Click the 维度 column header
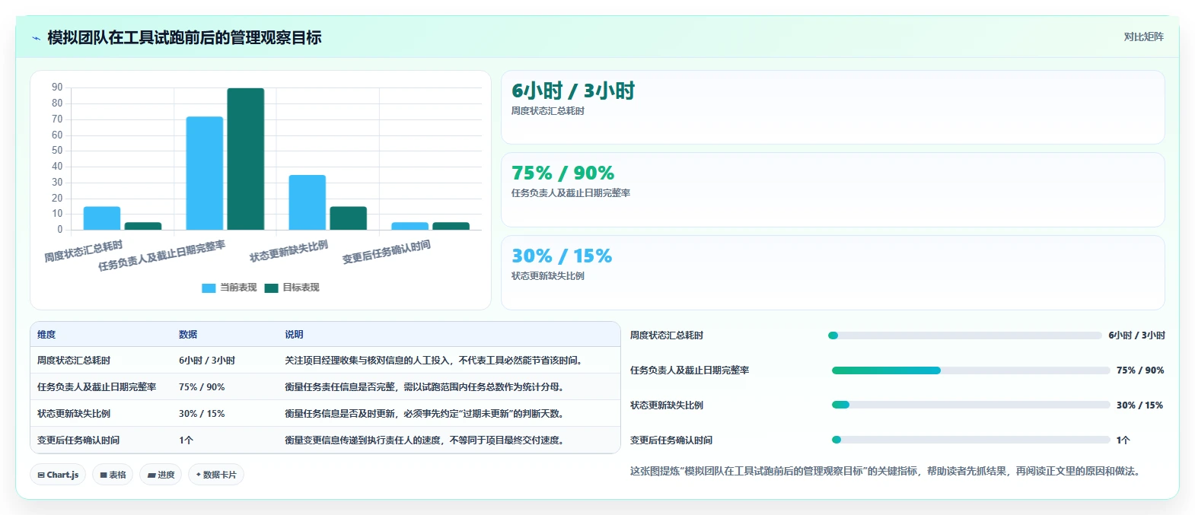 tap(46, 335)
